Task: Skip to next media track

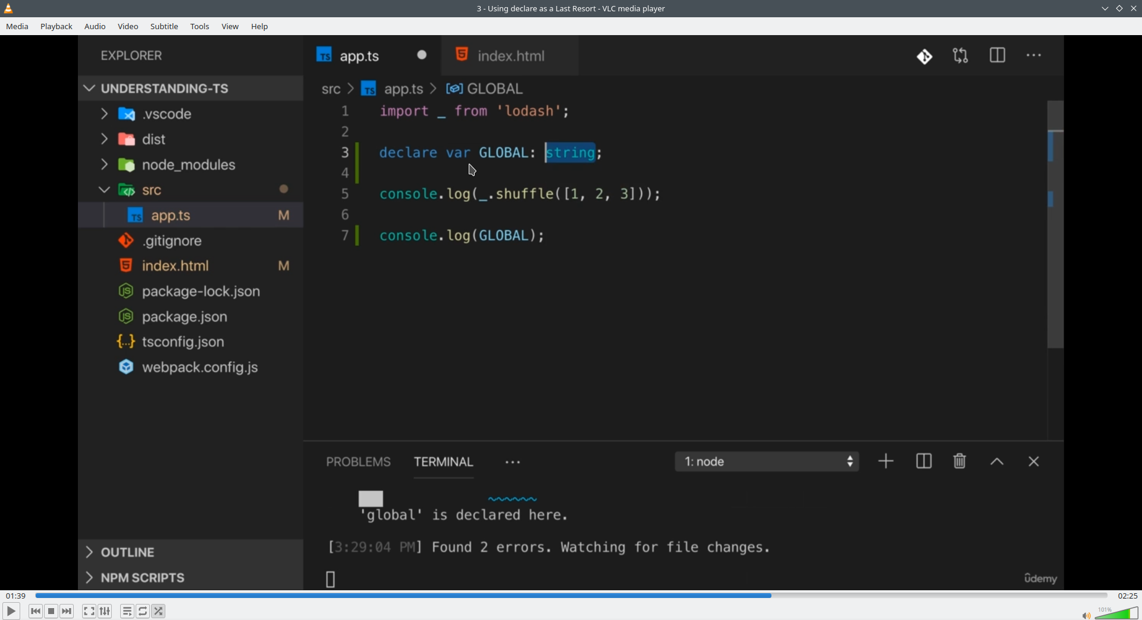Action: point(67,611)
